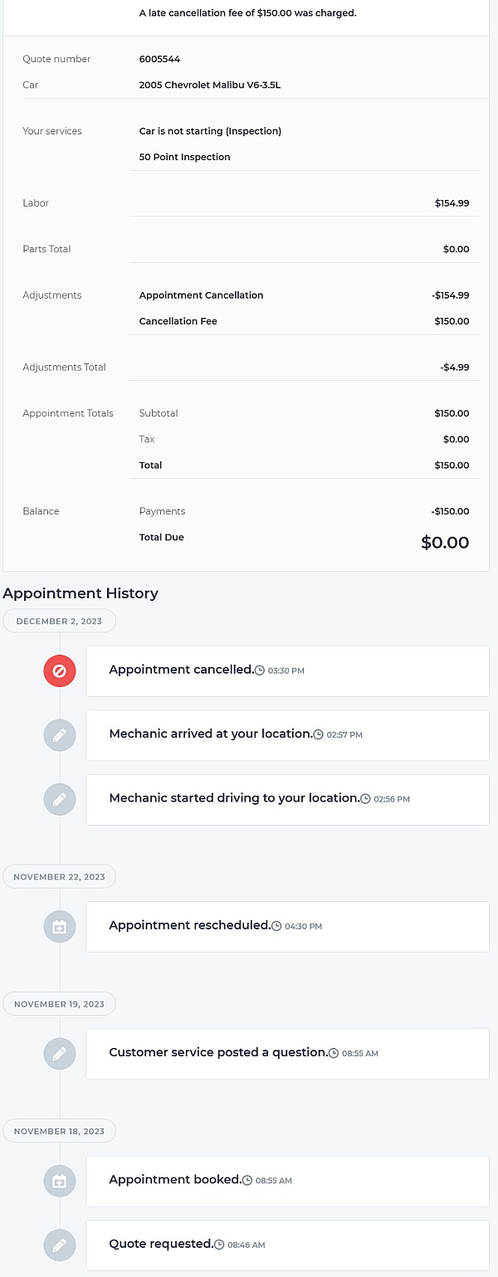The image size is (498, 1277).
Task: Click the red cancelled appointment icon
Action: pos(60,670)
